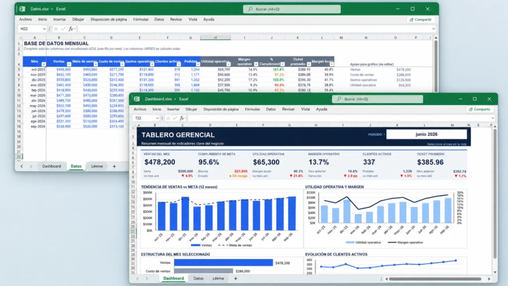
Task: Open filter dropdown on Ventas column header
Action: [68, 64]
